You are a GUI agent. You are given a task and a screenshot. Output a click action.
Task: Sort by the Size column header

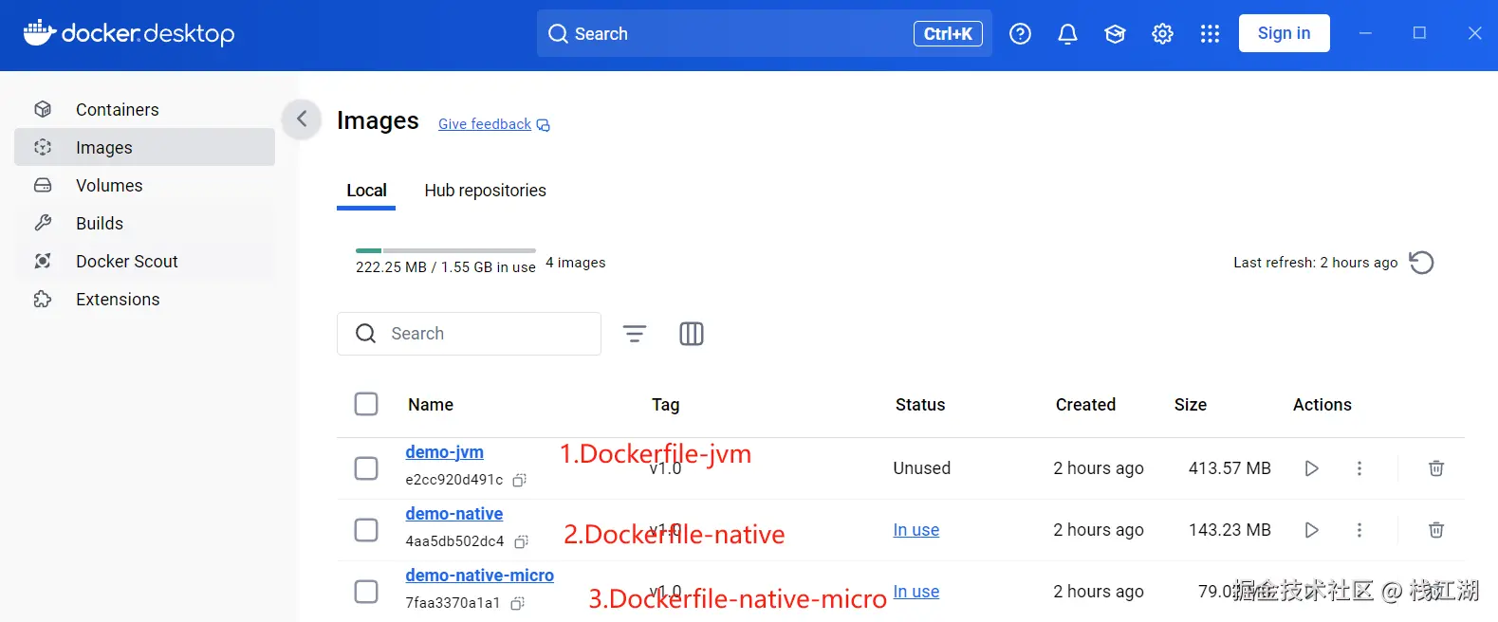pos(1191,405)
